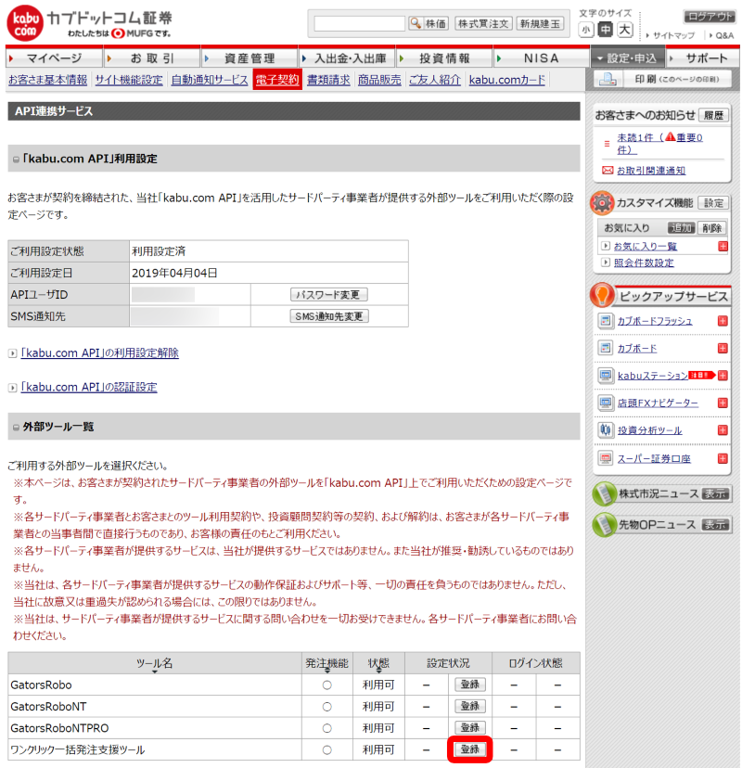Open the マイページ menu
Screen dimensions: 742x768
pos(54,58)
